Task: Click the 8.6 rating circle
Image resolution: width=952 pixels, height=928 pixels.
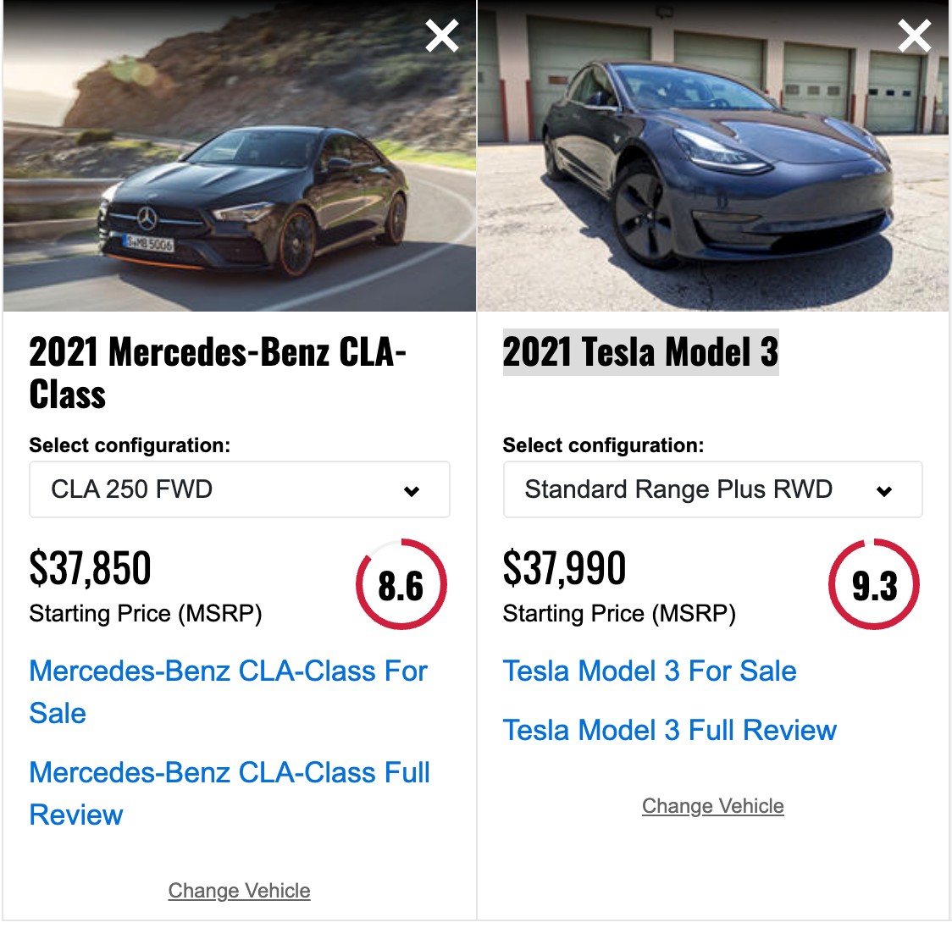Action: [x=401, y=584]
